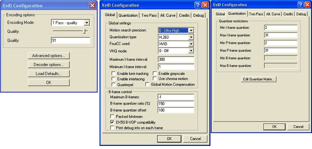312x149 pixels.
Task: Toggle Packed bitstream checkbox
Action: click(x=112, y=117)
